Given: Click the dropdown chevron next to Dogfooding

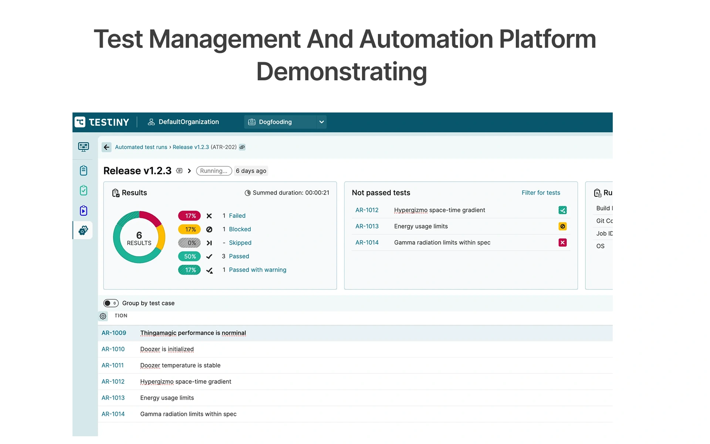Looking at the screenshot, I should (x=321, y=122).
